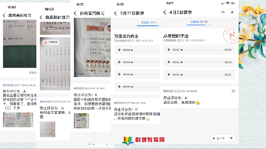Screen dimensions: 266x149
Task: Go back from 陈黑彤的练习 page
Action: tap(41, 18)
